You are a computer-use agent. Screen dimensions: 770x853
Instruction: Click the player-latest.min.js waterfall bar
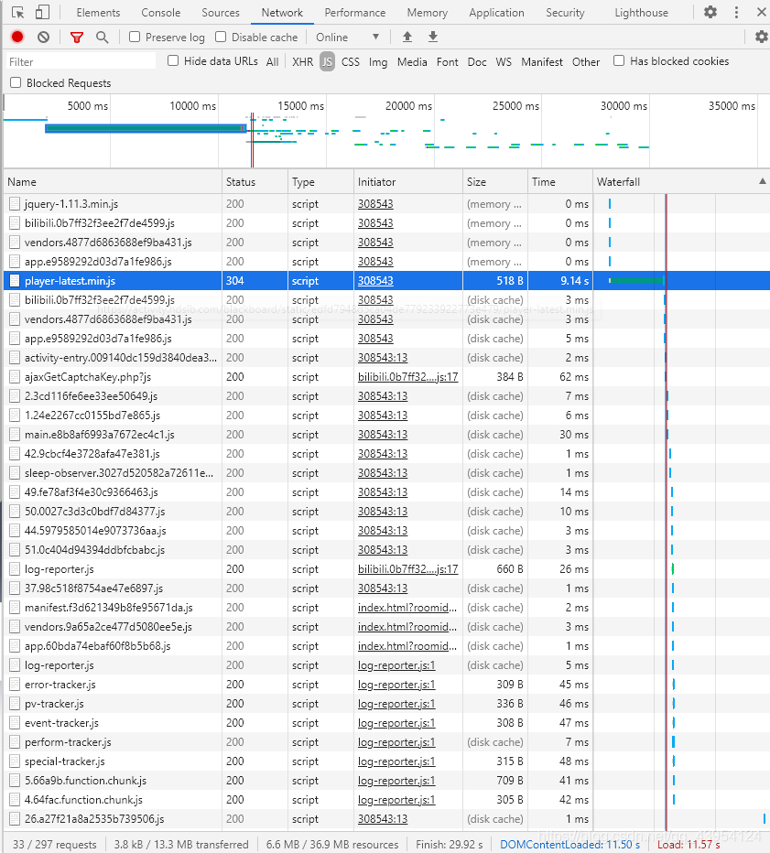(636, 281)
